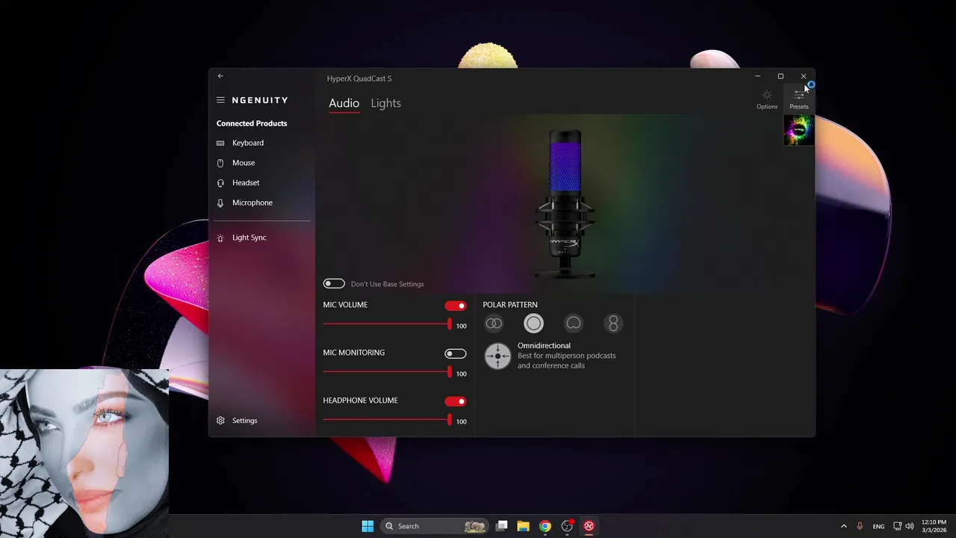
Task: Open the network tray icon
Action: tap(898, 526)
